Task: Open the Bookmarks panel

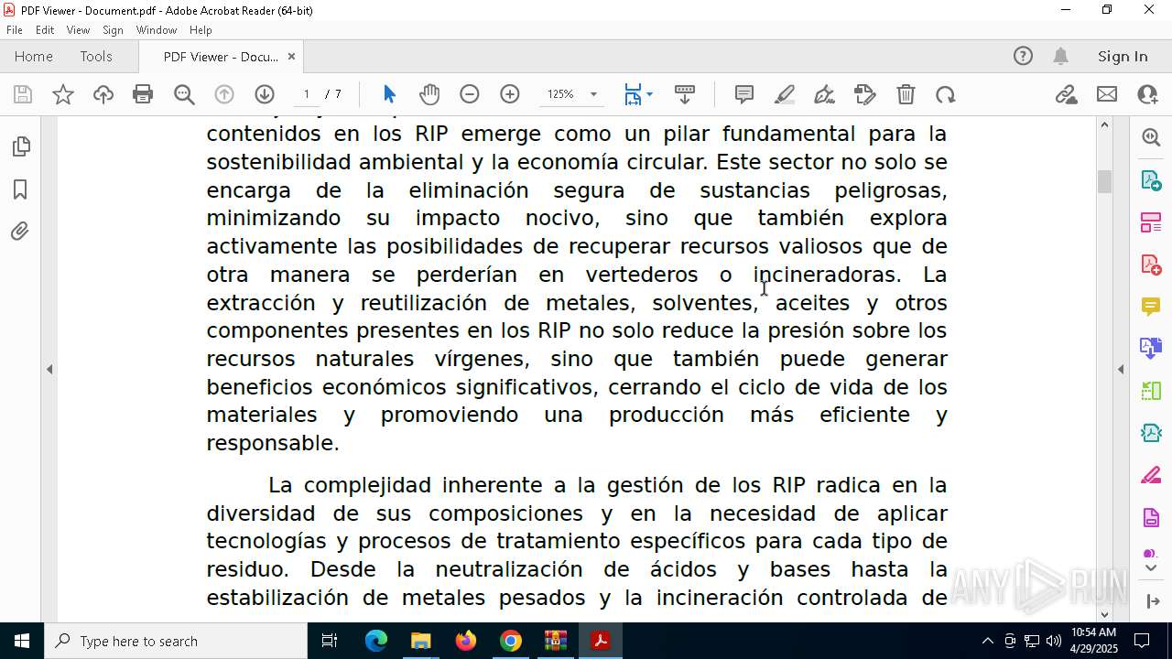Action: pyautogui.click(x=20, y=189)
